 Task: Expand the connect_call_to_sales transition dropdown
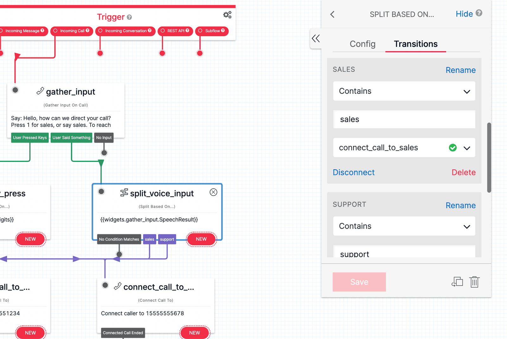tap(467, 148)
